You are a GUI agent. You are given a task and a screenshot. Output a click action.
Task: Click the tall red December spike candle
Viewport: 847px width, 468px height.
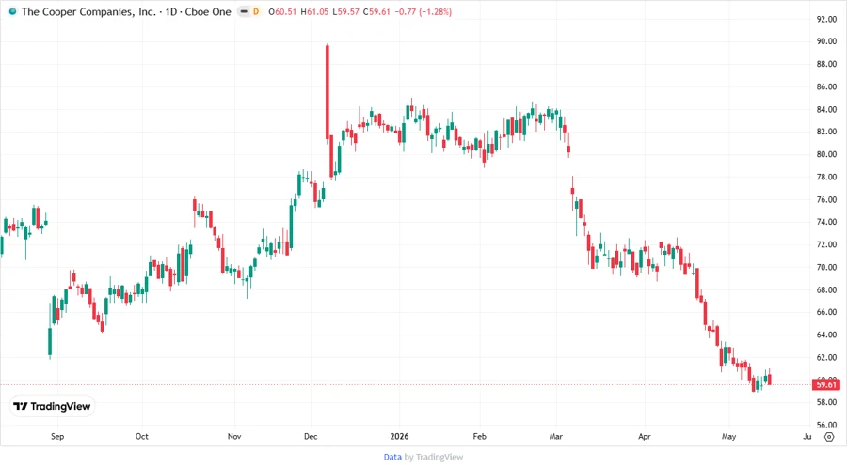[x=328, y=92]
